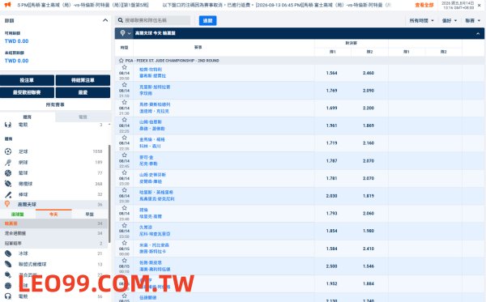
Task: Open the 待結算注單 pending bets button
Action: (x=83, y=80)
